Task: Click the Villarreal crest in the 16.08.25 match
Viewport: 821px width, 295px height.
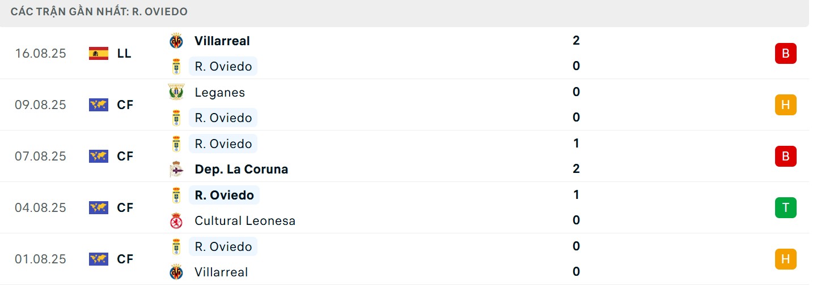Action: pos(176,41)
